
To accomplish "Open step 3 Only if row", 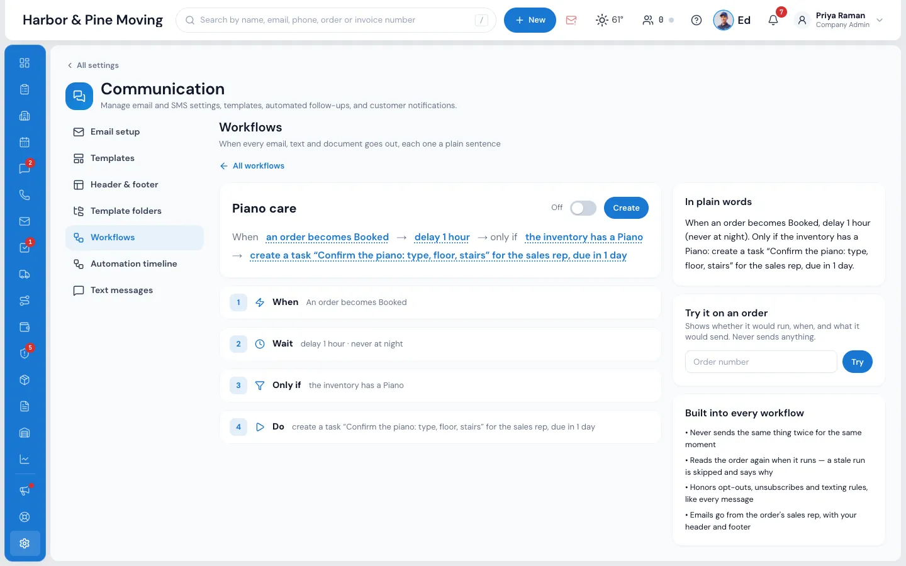I will (440, 386).
